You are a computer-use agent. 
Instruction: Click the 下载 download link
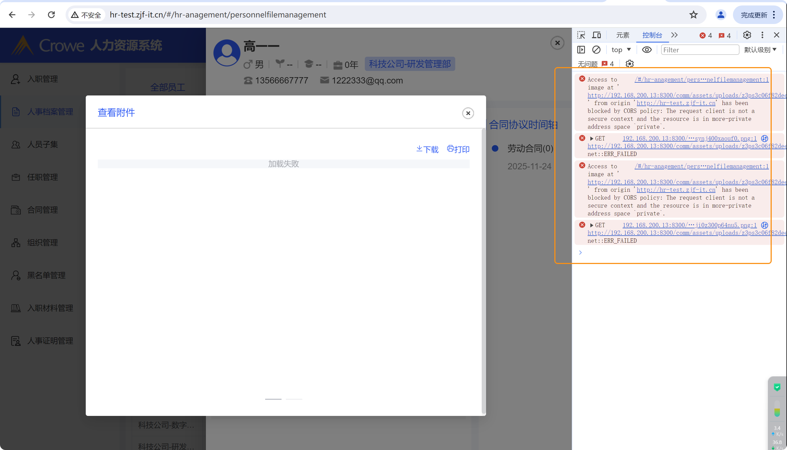tap(427, 149)
